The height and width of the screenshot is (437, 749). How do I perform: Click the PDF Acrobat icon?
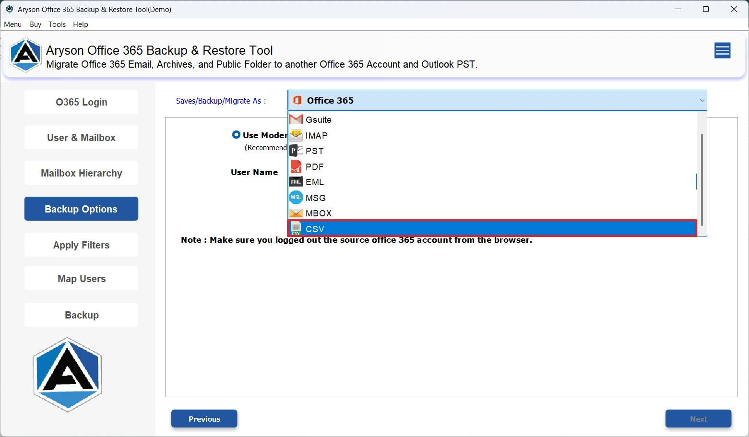coord(296,166)
